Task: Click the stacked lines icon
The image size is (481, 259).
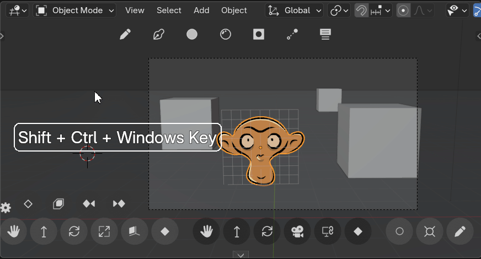Action: (x=325, y=34)
